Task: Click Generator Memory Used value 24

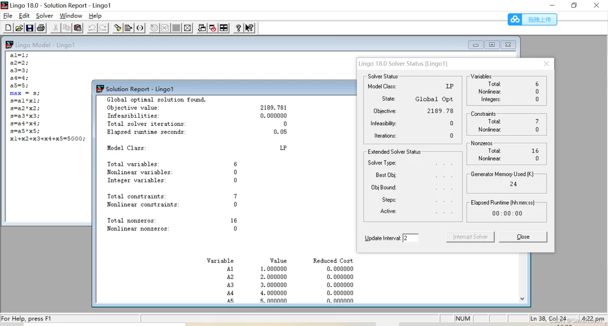Action: (x=513, y=184)
